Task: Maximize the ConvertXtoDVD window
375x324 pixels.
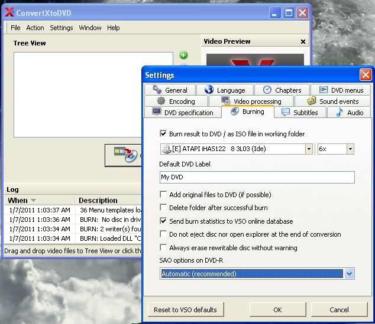Action: click(289, 12)
